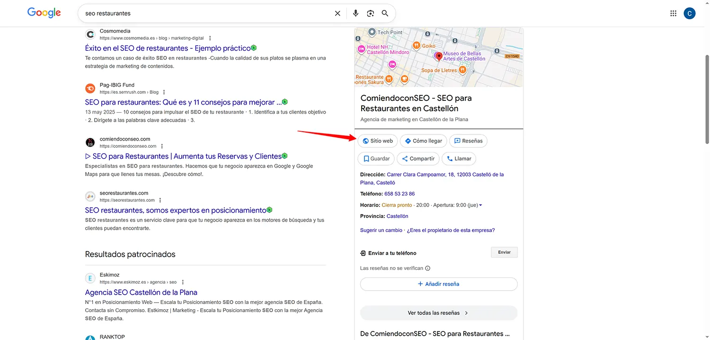Open 'Agencia SEO Castellón de la Plana' ad
Viewport: 710px width, 340px height.
141,292
